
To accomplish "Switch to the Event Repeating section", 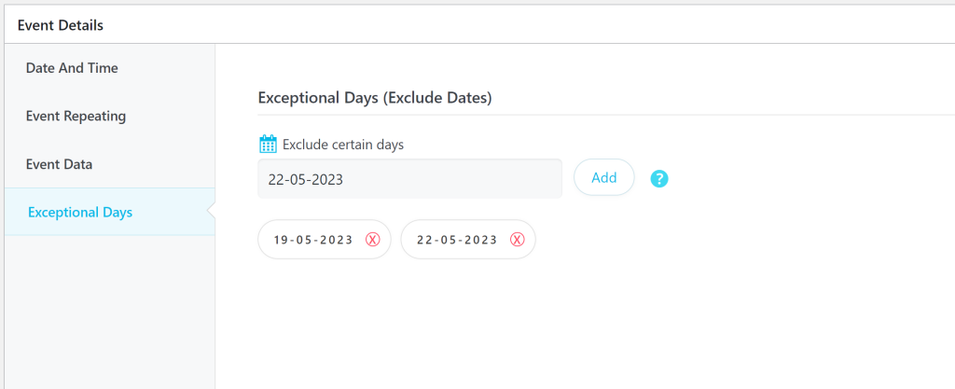I will (x=76, y=117).
